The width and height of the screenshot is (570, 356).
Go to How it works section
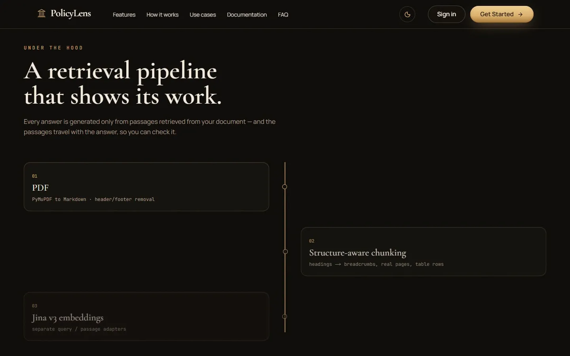[162, 15]
